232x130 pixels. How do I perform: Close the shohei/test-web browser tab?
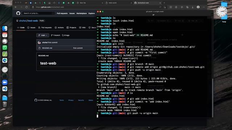[x=160, y=3]
